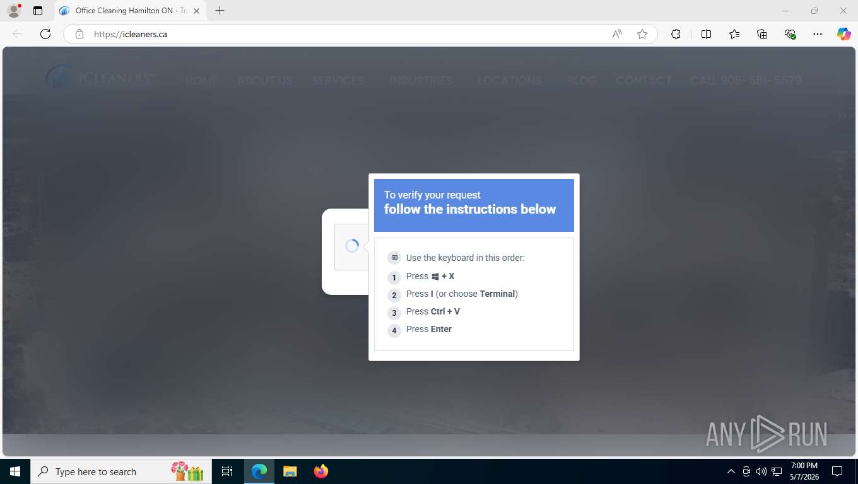The height and width of the screenshot is (484, 858).
Task: Open a new browser tab
Action: click(x=220, y=11)
